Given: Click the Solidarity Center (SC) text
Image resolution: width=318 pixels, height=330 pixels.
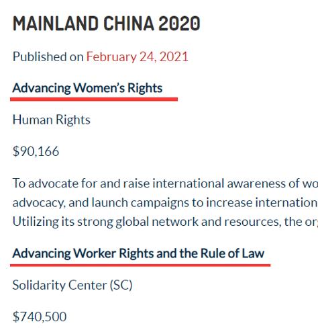Looking at the screenshot, I should point(72,285).
